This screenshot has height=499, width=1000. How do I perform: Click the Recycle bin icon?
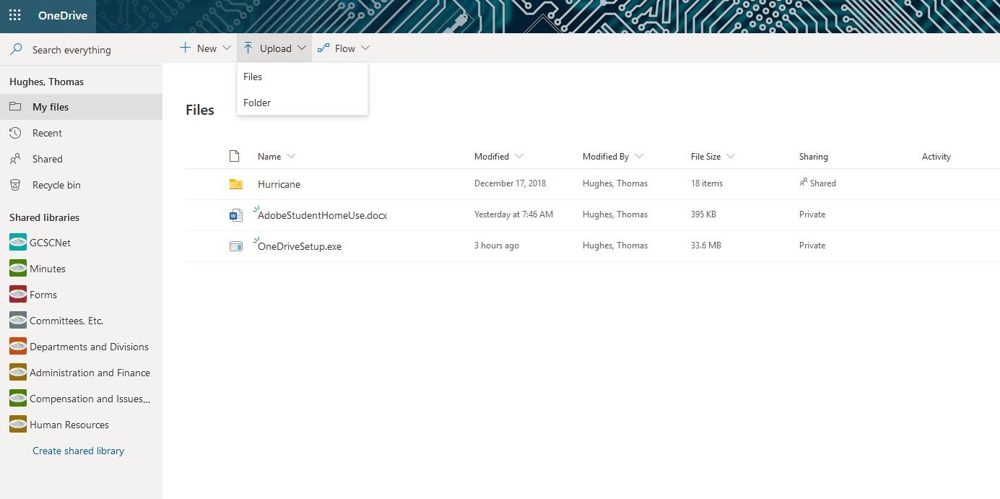[x=15, y=185]
